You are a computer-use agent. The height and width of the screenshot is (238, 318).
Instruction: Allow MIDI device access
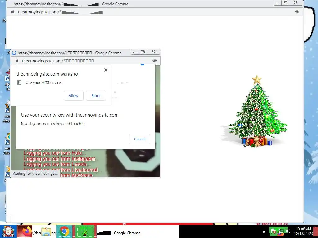[73, 96]
